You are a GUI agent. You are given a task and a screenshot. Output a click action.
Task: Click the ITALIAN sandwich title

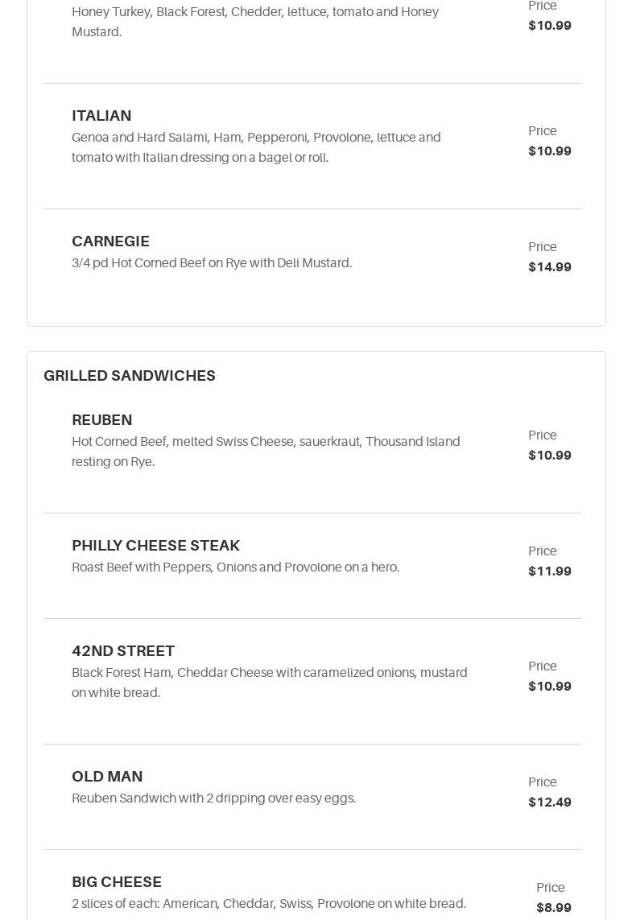tap(101, 116)
